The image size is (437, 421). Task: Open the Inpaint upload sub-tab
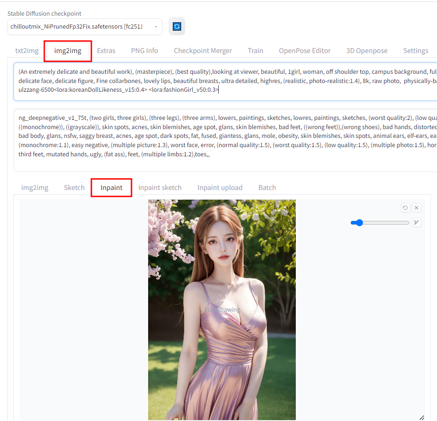pos(220,187)
